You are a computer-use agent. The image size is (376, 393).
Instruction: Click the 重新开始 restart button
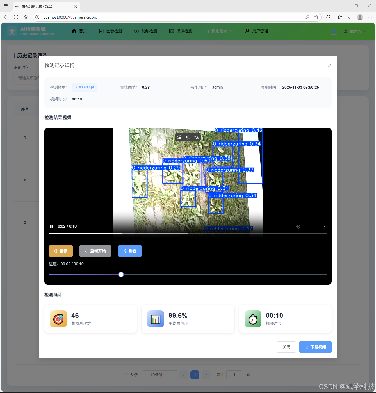(95, 251)
